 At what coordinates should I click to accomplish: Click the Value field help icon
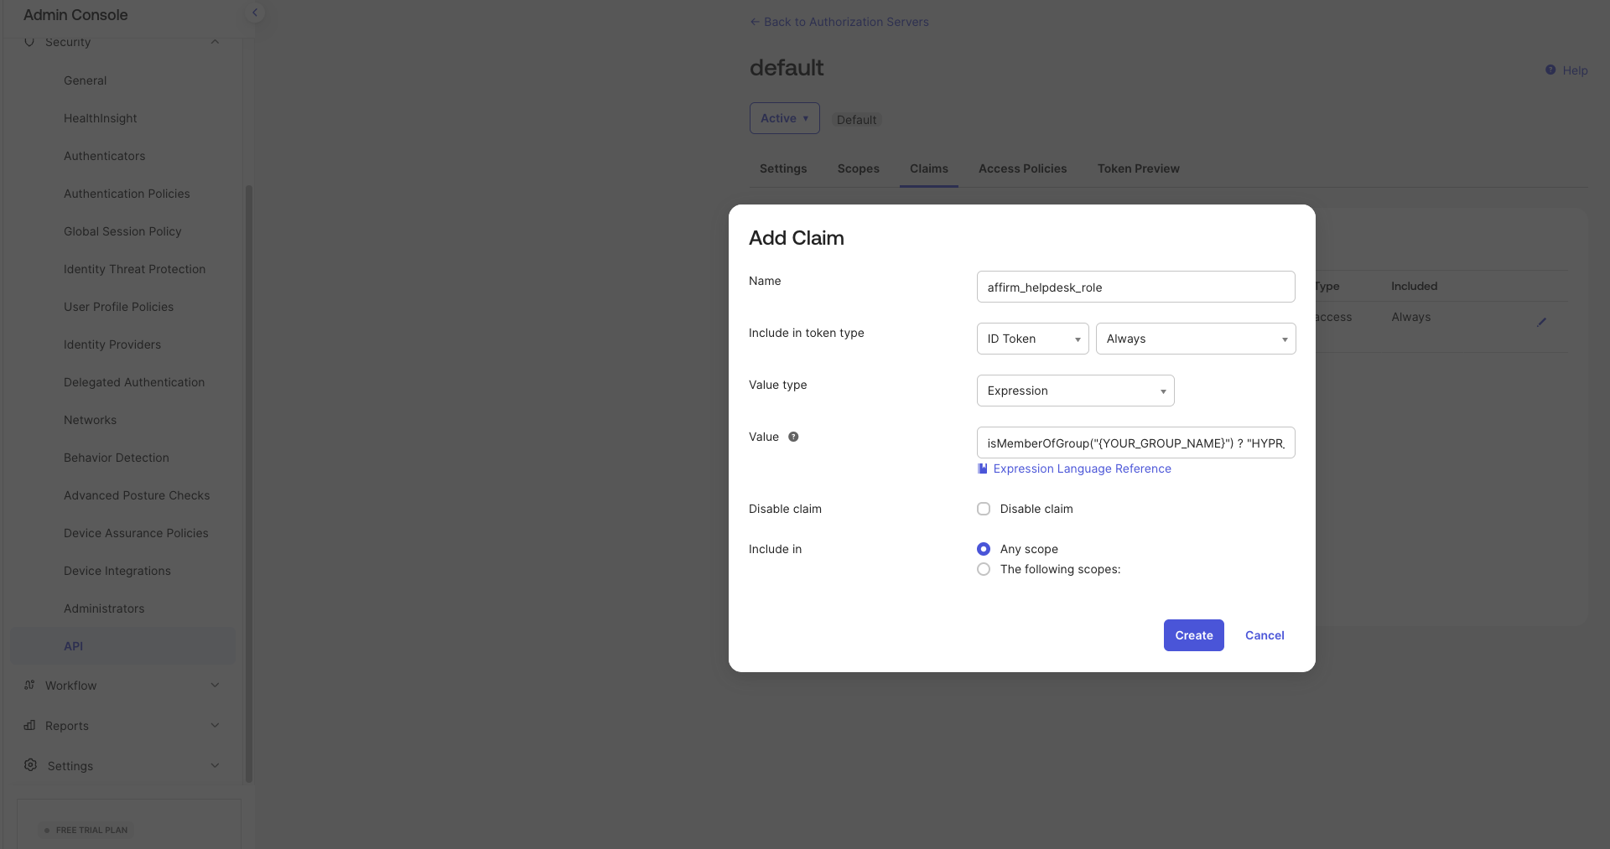793,437
